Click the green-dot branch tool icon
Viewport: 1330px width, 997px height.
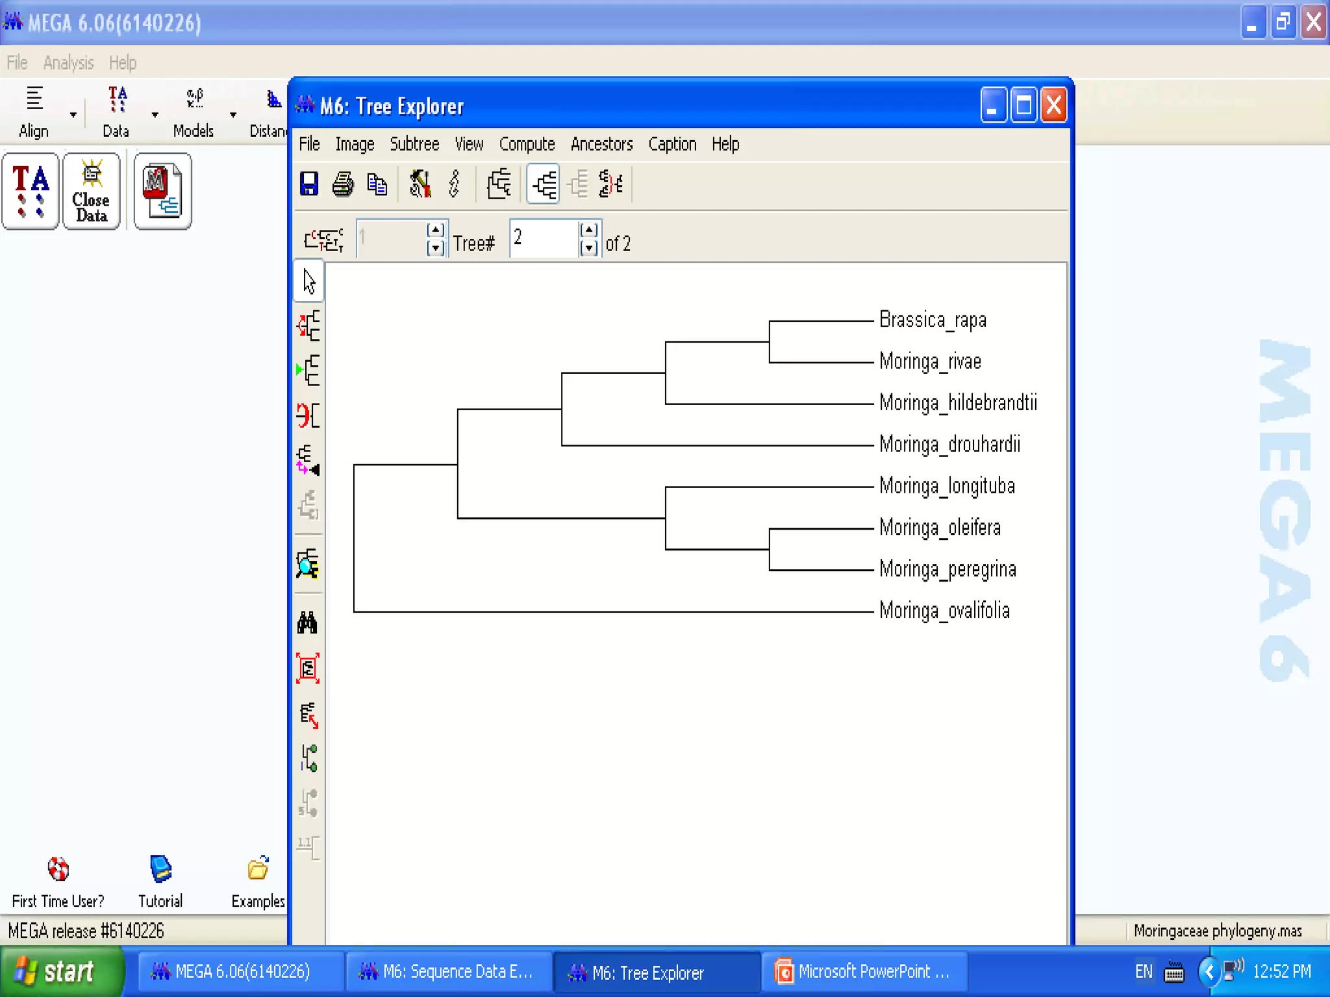pyautogui.click(x=309, y=758)
